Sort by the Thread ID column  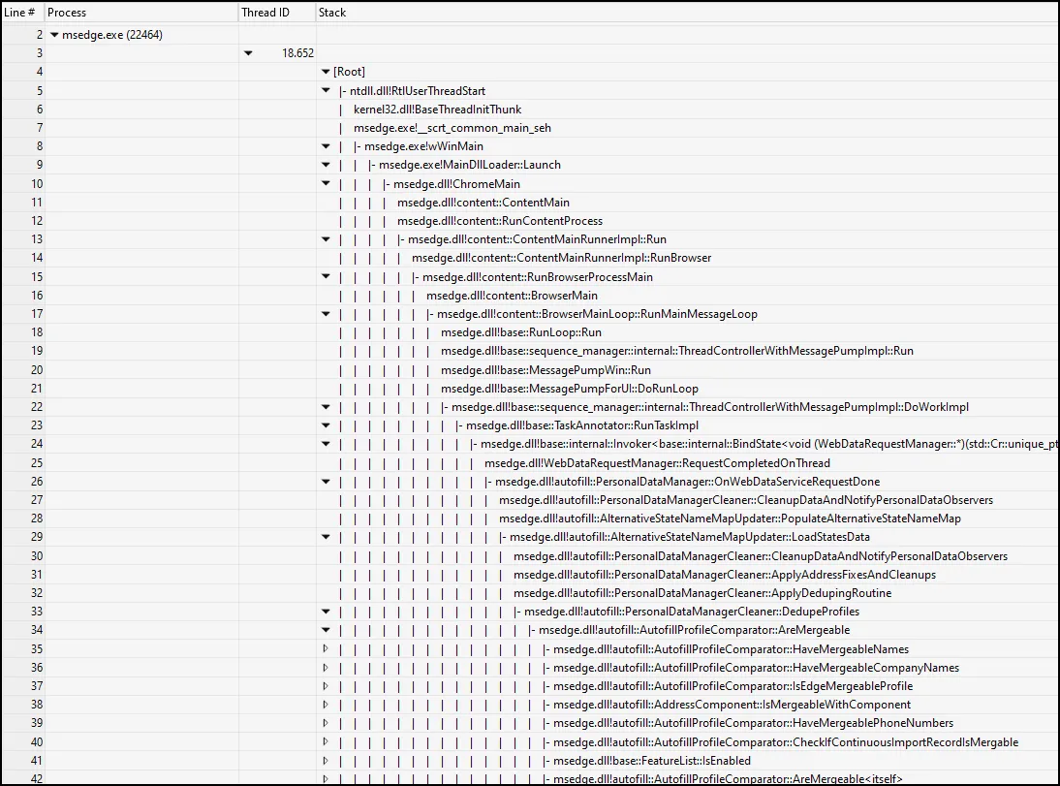[x=276, y=12]
